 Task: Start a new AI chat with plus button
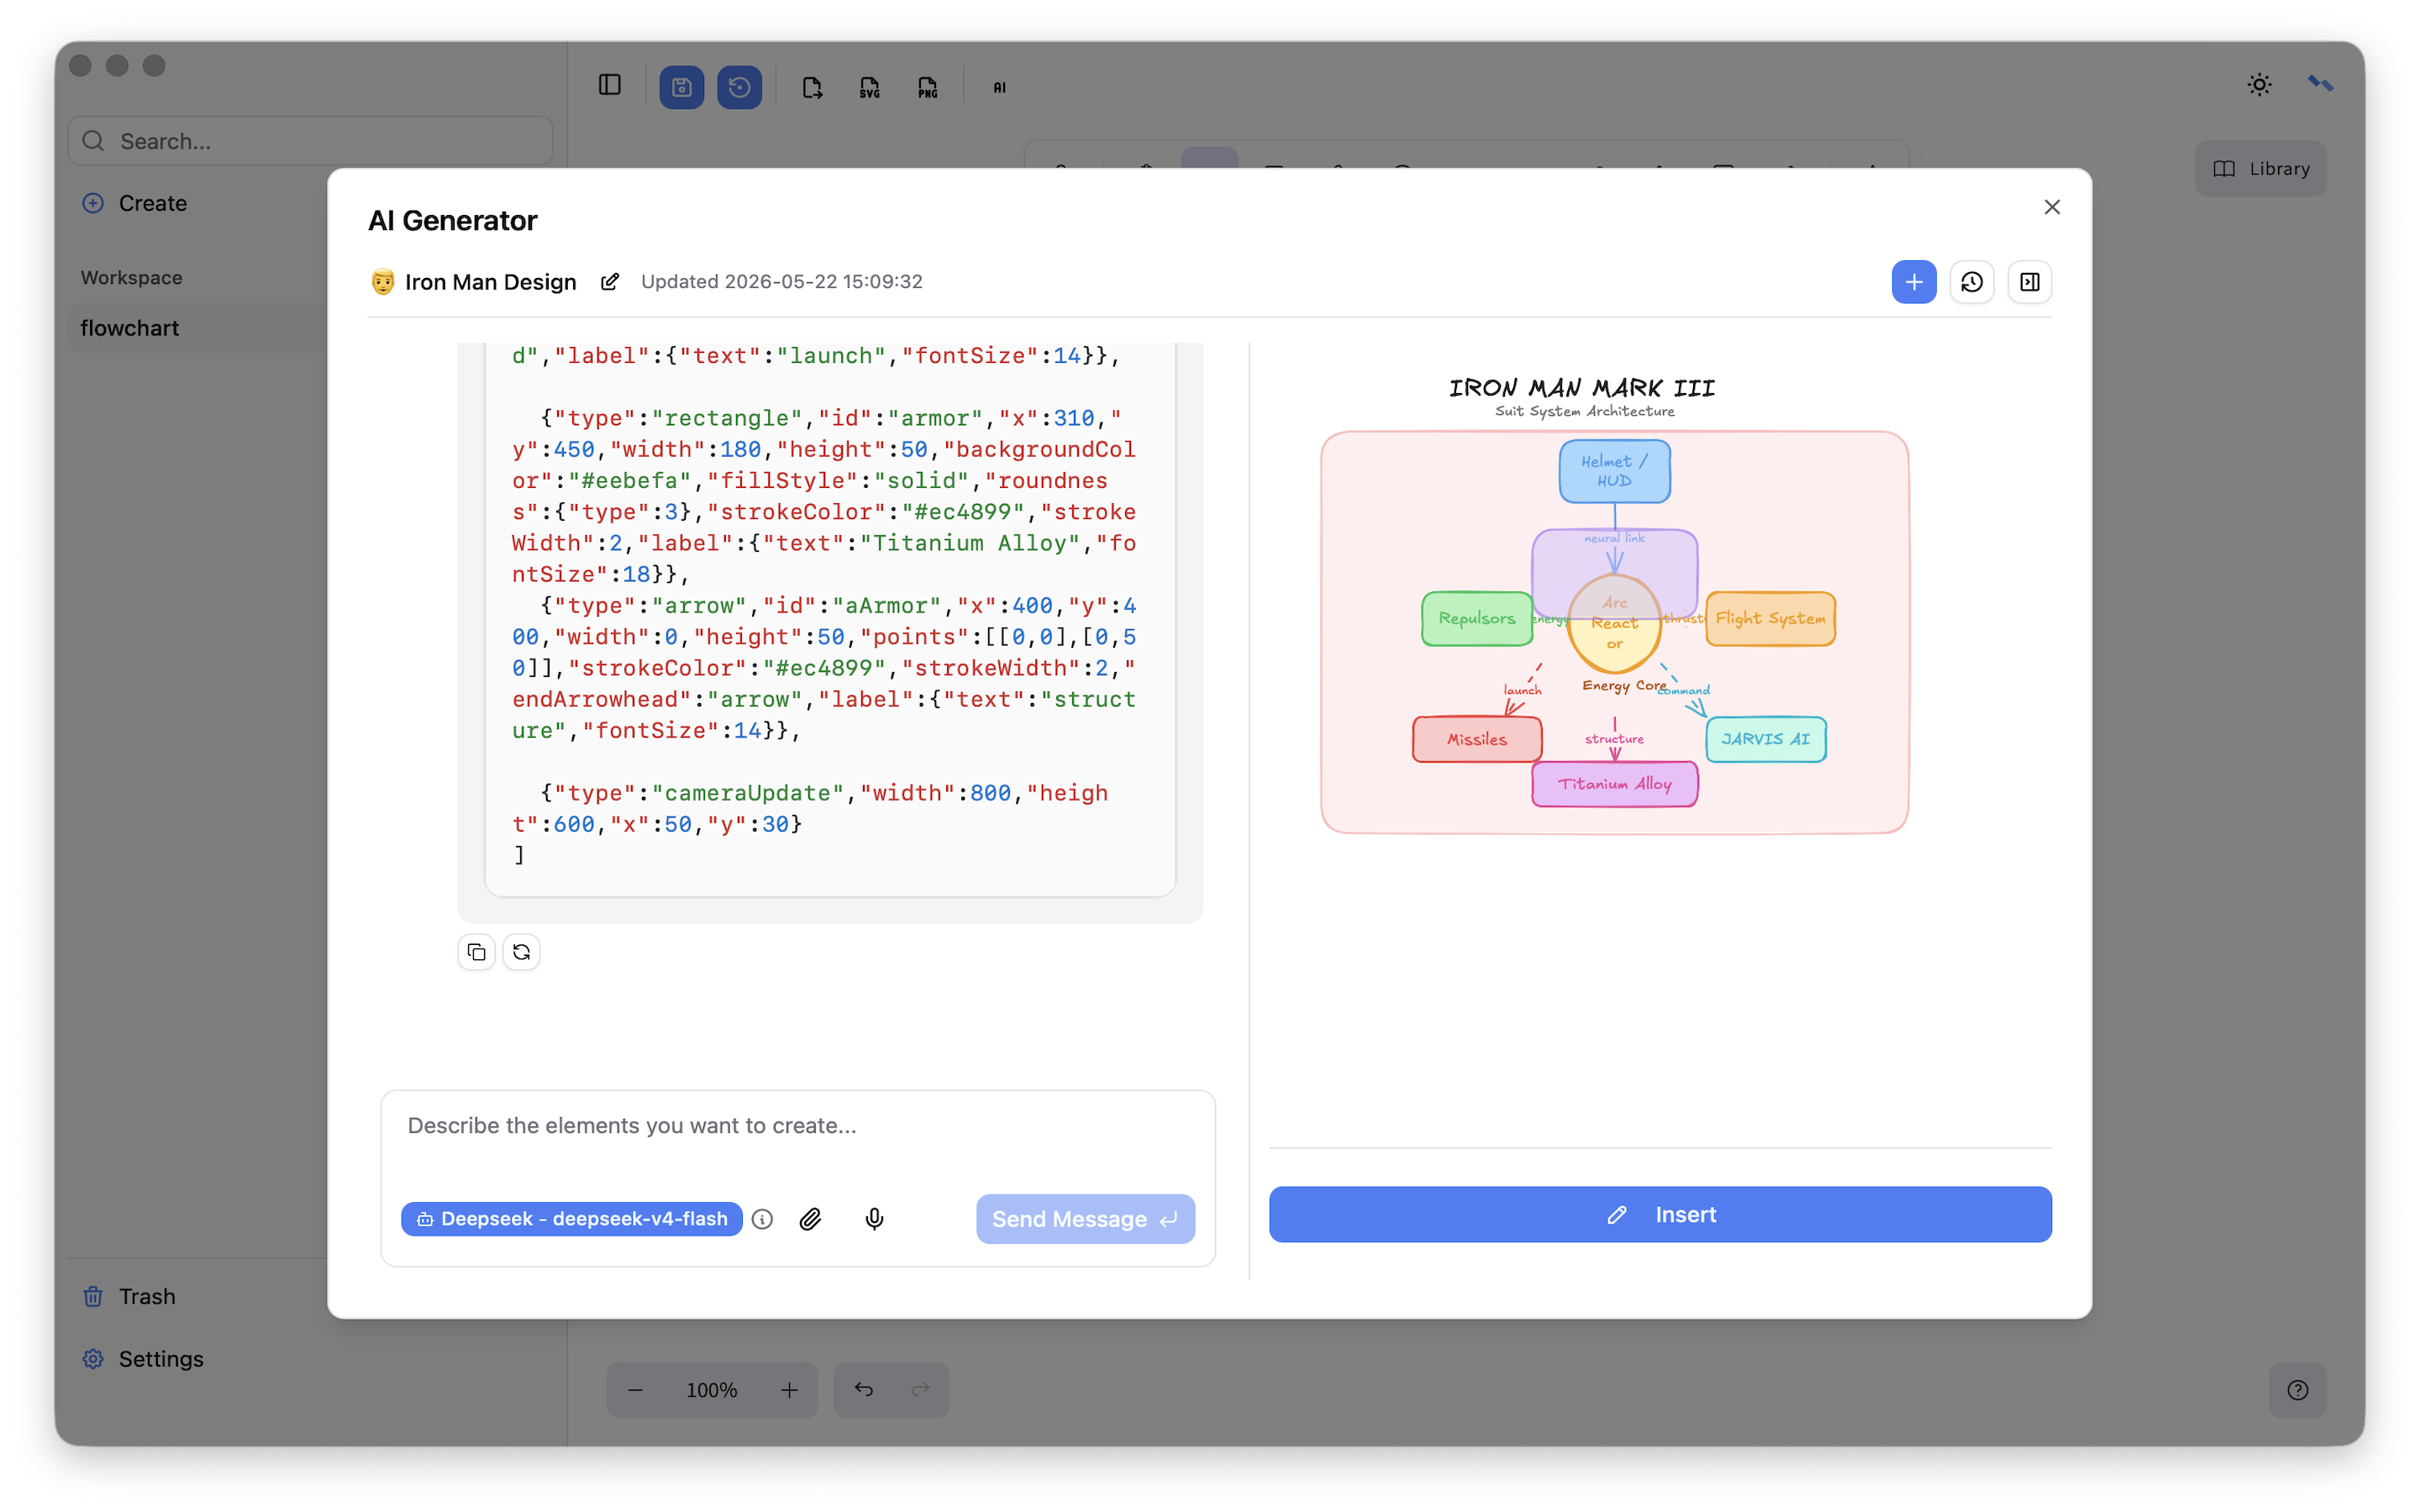[1914, 282]
